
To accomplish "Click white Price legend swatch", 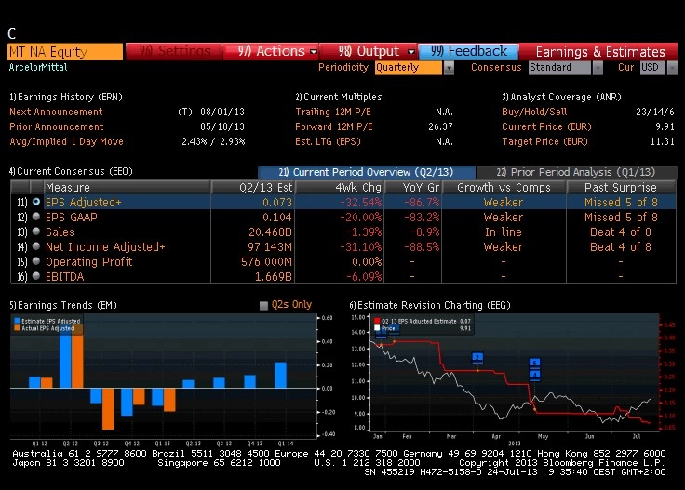I will tap(377, 328).
